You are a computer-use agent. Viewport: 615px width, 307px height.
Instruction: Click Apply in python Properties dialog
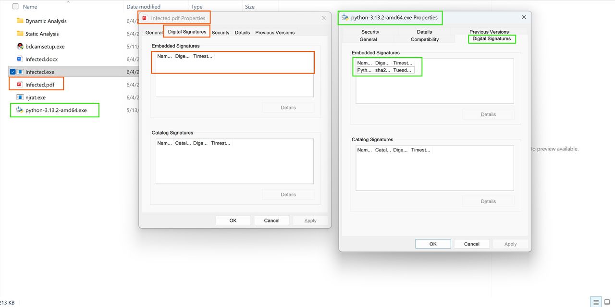click(510, 244)
